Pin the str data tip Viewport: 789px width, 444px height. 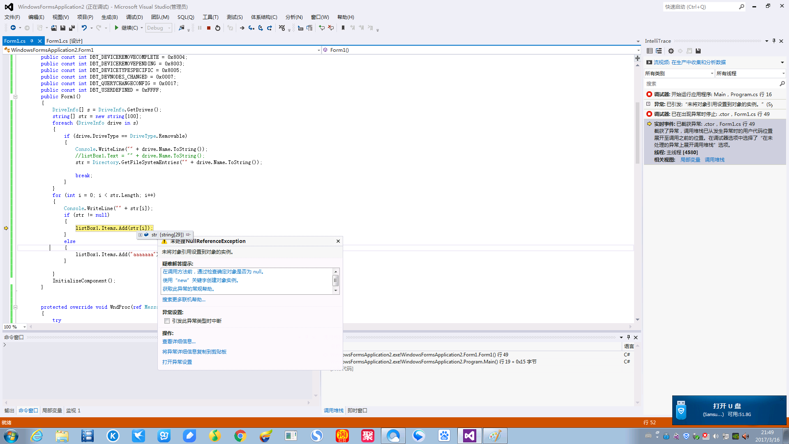[x=188, y=235]
